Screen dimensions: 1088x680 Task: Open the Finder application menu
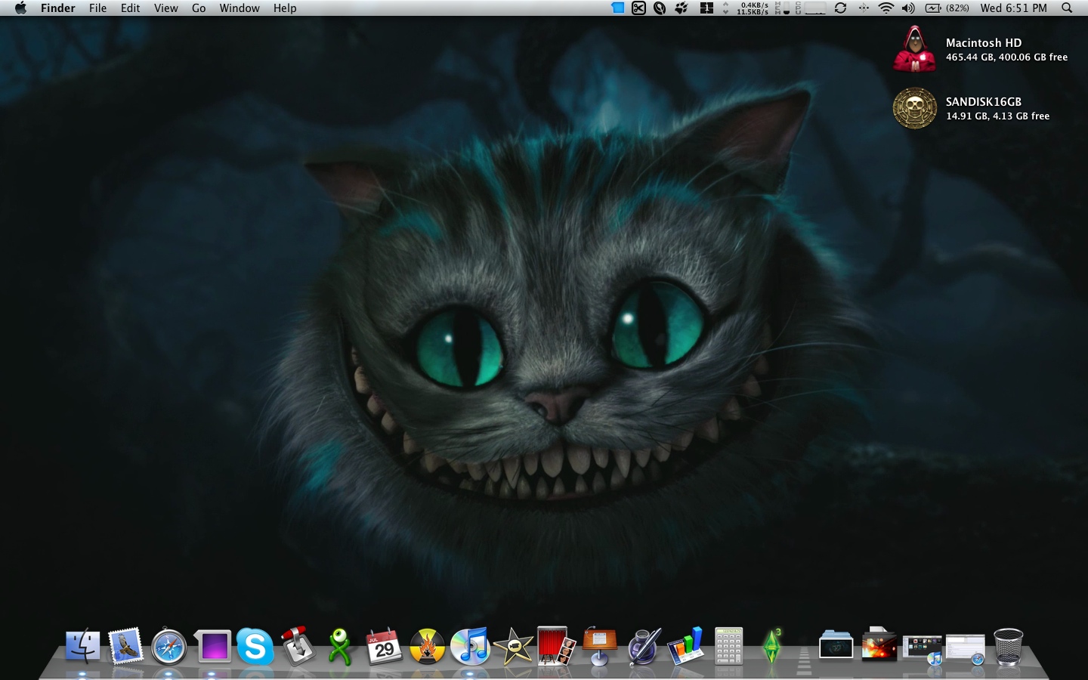tap(58, 8)
